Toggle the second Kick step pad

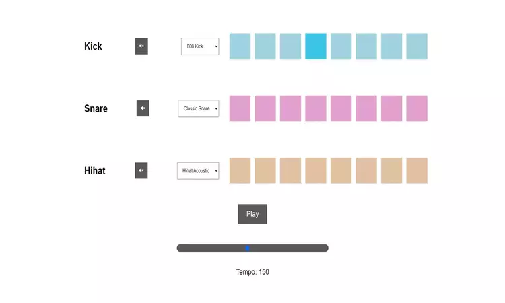(265, 46)
